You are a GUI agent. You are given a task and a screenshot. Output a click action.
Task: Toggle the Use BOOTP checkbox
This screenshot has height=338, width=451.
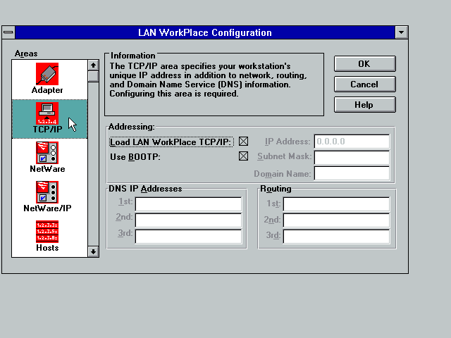coord(243,156)
